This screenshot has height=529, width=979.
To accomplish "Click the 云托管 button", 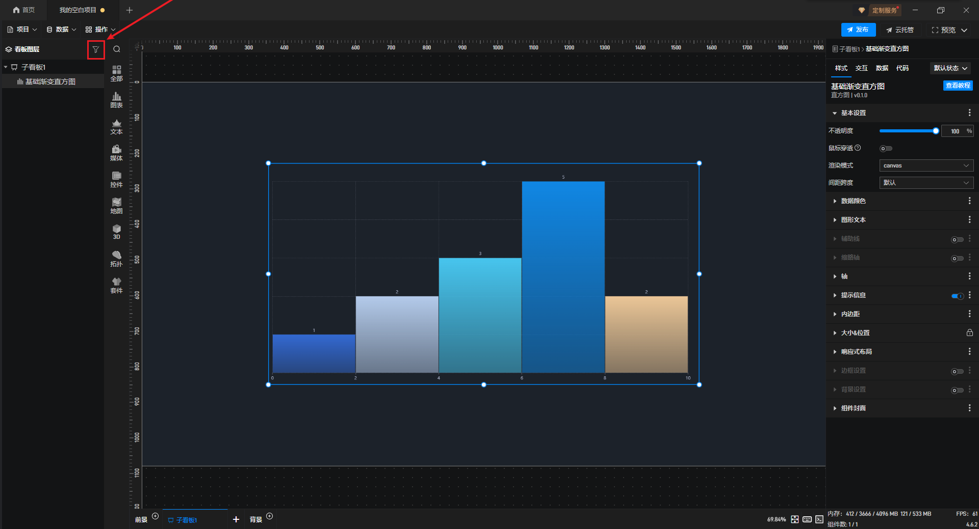I will point(900,30).
